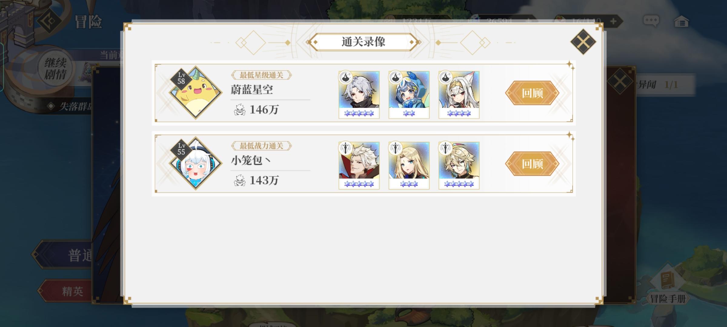The width and height of the screenshot is (727, 327).
Task: Close the background panel near 异闻 1/1
Action: pyautogui.click(x=620, y=82)
